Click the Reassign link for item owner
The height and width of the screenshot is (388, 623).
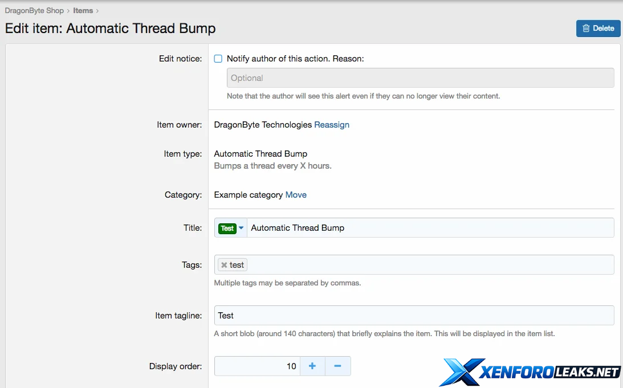click(x=332, y=125)
